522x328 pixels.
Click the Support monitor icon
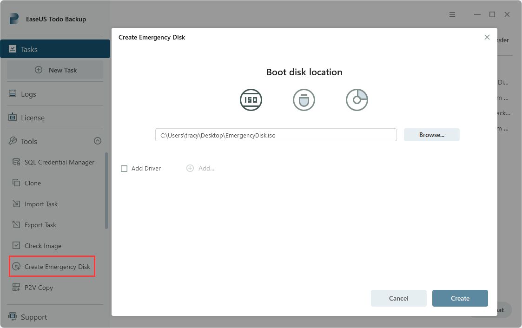13,316
